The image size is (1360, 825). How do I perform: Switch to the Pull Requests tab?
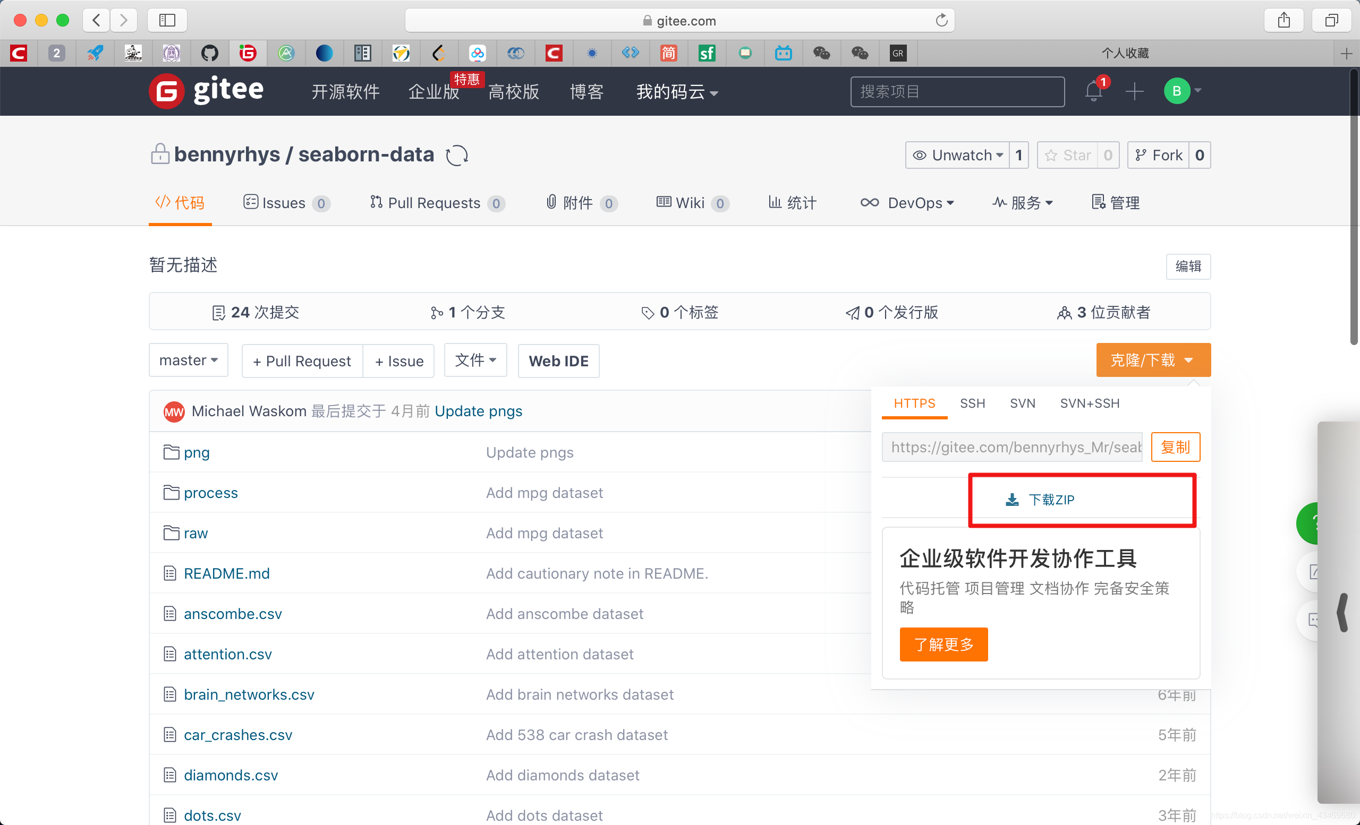click(x=437, y=203)
